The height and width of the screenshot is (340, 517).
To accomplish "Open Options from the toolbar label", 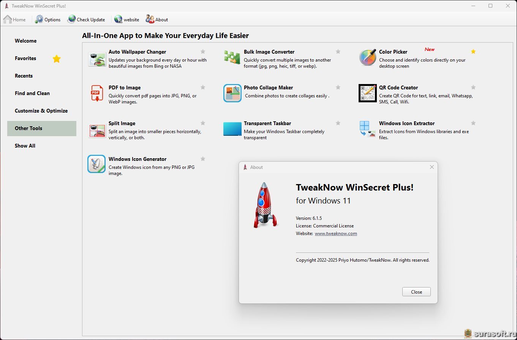I will click(x=52, y=20).
